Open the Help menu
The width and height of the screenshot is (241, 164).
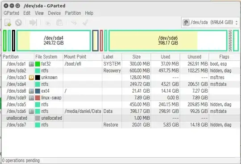point(89,13)
